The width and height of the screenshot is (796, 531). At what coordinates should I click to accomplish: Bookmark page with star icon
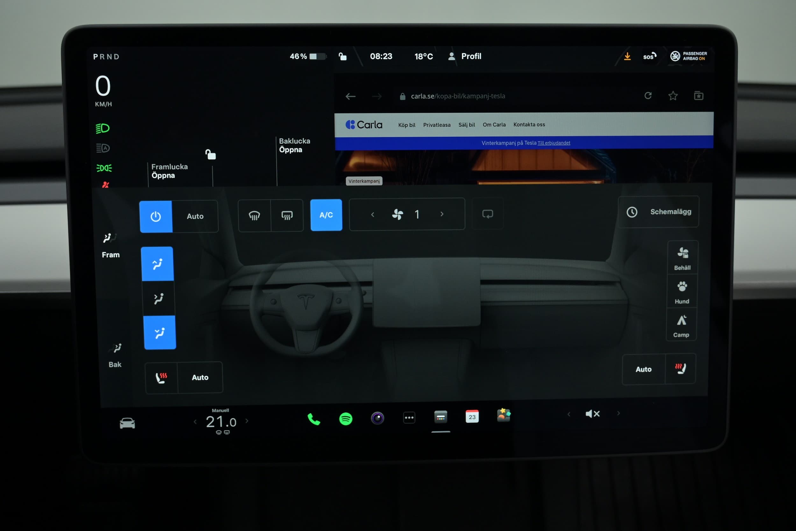[x=673, y=96]
